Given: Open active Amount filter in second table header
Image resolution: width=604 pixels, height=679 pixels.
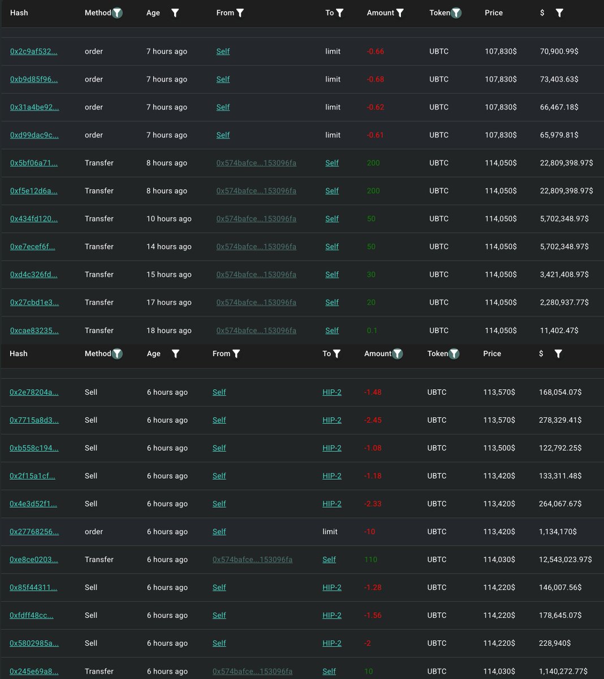Looking at the screenshot, I should point(398,354).
